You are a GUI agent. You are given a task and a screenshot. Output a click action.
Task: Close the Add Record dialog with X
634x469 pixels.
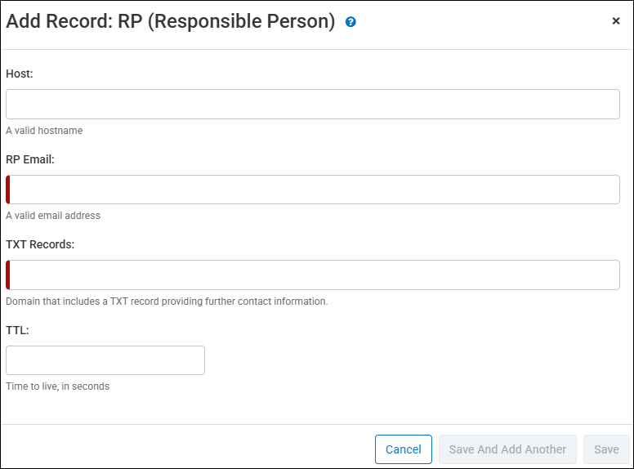coord(616,21)
